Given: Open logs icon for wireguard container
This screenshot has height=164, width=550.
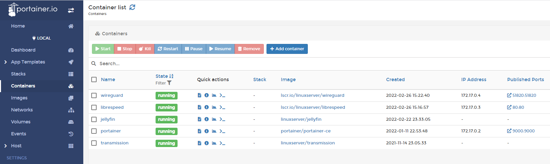Looking at the screenshot, I should tap(199, 95).
